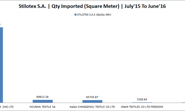
Task: Select Qty Imported (Square Meter) in the title
Action: coord(85,6)
